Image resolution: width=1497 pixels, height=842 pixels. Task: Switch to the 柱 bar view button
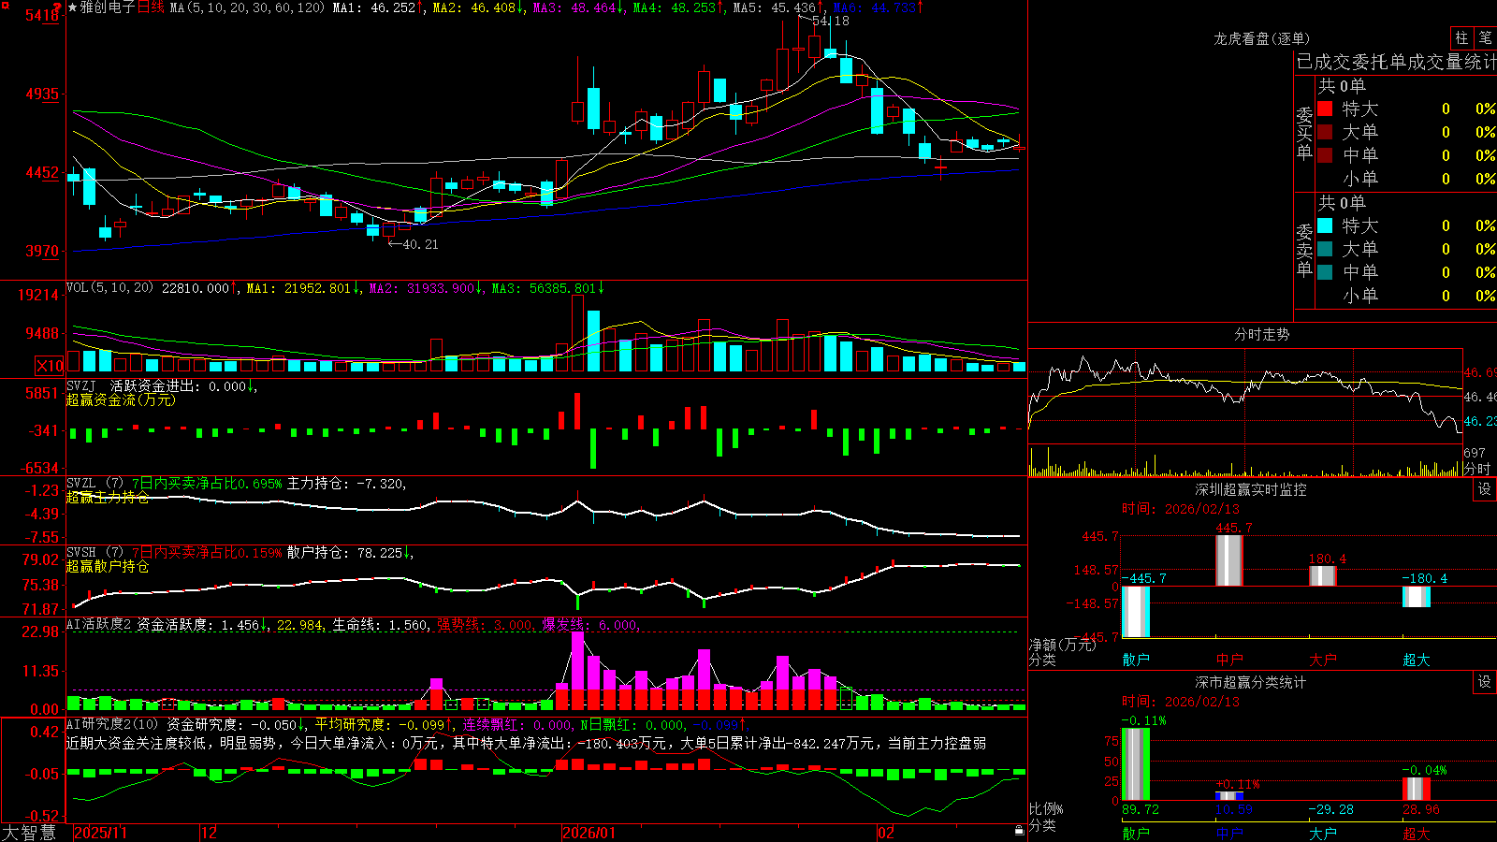click(x=1461, y=38)
